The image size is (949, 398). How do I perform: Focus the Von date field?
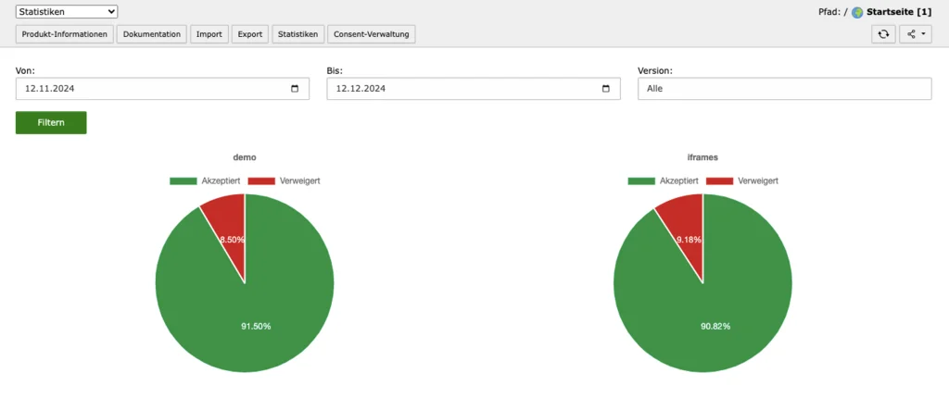pos(162,89)
